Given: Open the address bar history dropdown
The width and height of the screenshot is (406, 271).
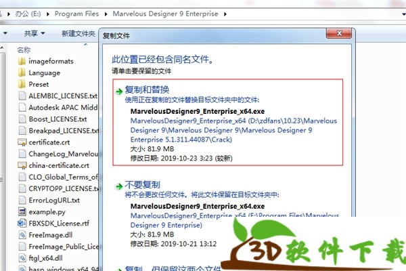Looking at the screenshot, I should [x=403, y=14].
